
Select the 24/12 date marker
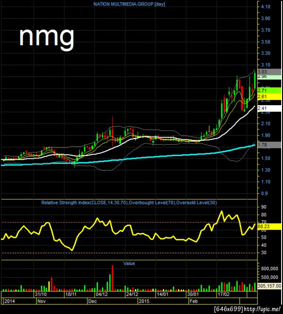coord(132,294)
